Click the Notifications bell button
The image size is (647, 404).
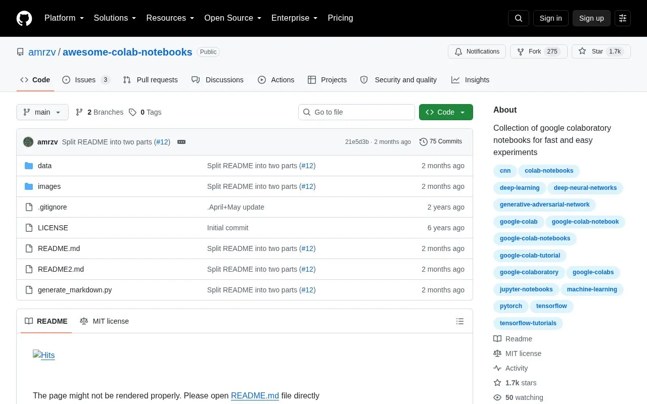pyautogui.click(x=477, y=52)
